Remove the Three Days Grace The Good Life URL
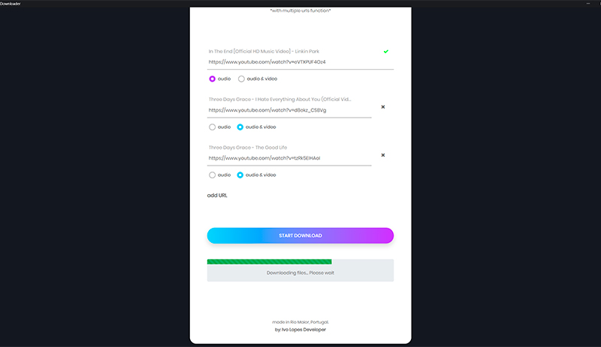Screen dimensions: 601x347 [x=383, y=155]
